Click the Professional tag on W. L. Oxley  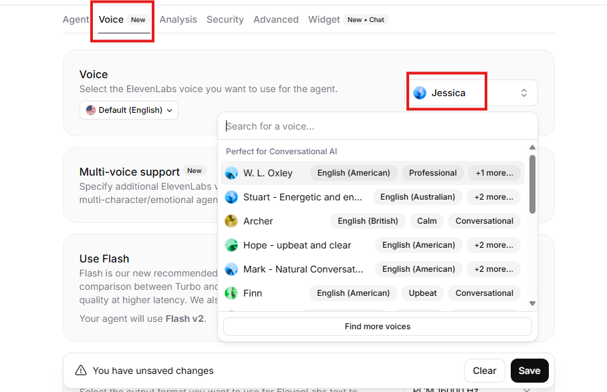point(433,173)
